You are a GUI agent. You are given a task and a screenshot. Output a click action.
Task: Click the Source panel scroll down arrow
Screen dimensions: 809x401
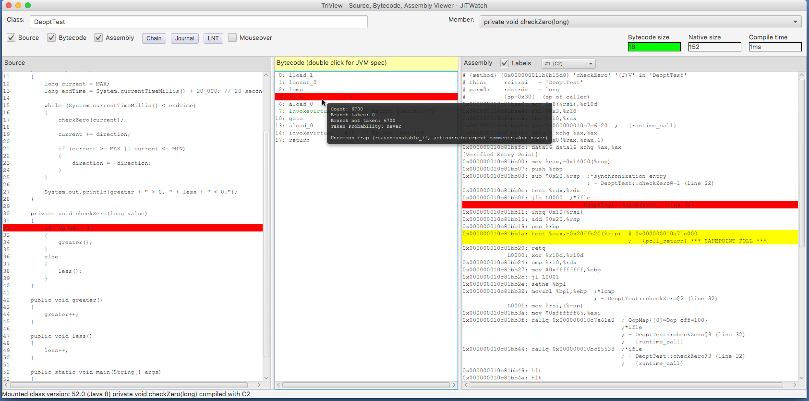point(266,378)
